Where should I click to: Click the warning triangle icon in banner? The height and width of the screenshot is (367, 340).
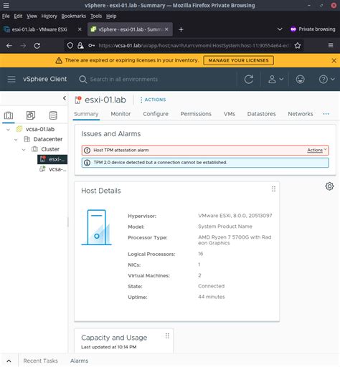(x=59, y=60)
